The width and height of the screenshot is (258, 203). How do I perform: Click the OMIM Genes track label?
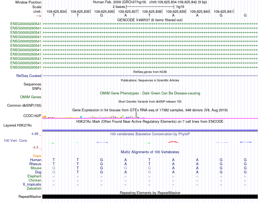[x=31, y=97]
